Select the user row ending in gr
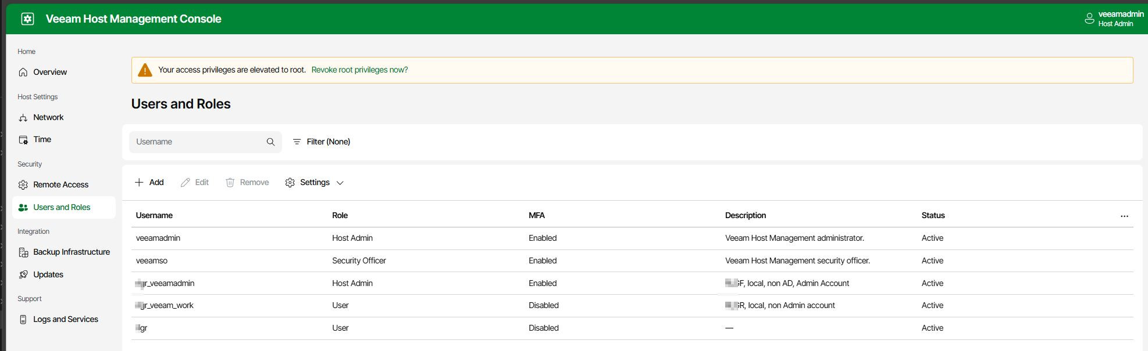The image size is (1148, 351). point(632,328)
